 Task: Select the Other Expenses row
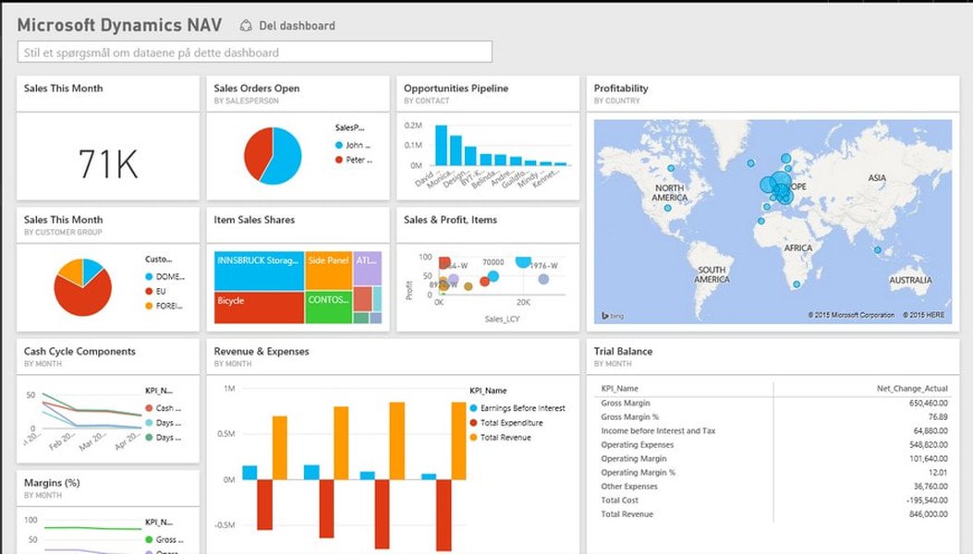(773, 487)
